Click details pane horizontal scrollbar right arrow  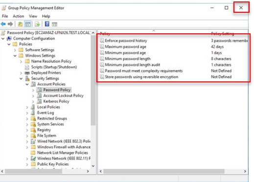[x=245, y=171]
